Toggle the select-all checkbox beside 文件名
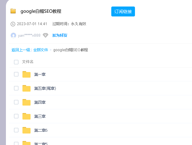 click(16, 62)
